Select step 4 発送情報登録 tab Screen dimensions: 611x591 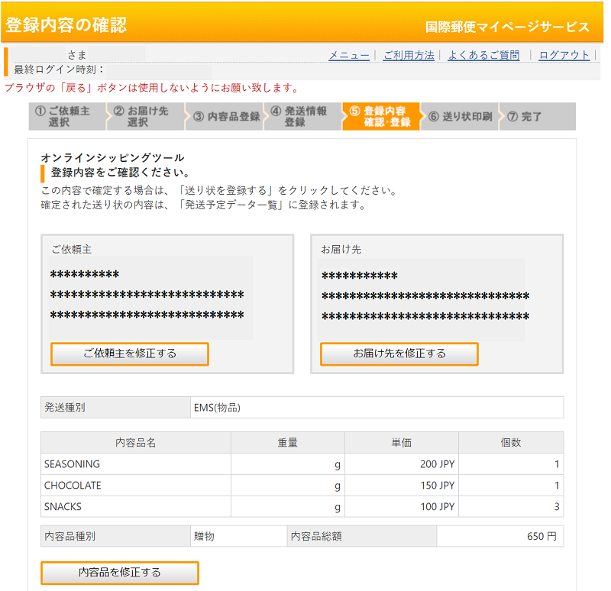point(302,117)
